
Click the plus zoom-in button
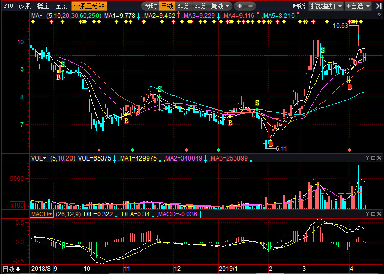coord(240,6)
